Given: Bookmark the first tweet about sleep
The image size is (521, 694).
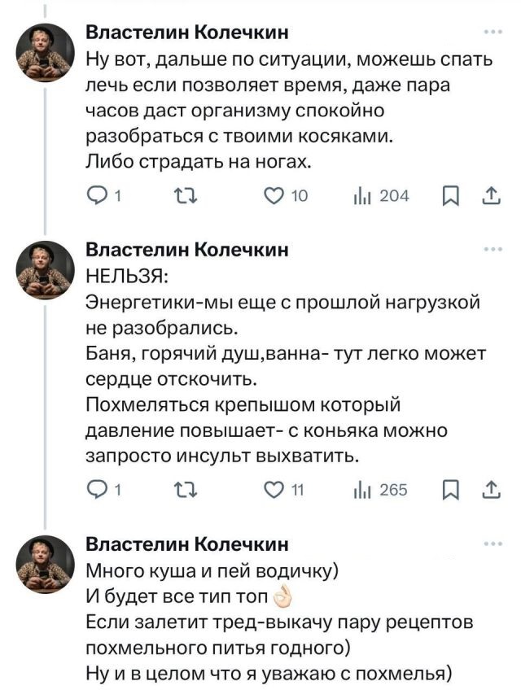Looking at the screenshot, I should click(456, 196).
